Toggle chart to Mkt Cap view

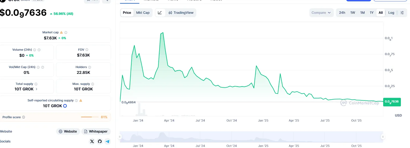click(x=143, y=13)
